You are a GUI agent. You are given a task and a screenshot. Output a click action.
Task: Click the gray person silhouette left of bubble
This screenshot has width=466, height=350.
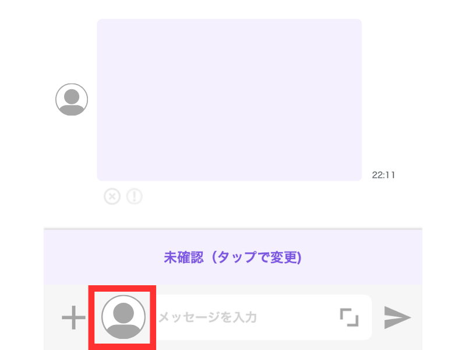72,99
